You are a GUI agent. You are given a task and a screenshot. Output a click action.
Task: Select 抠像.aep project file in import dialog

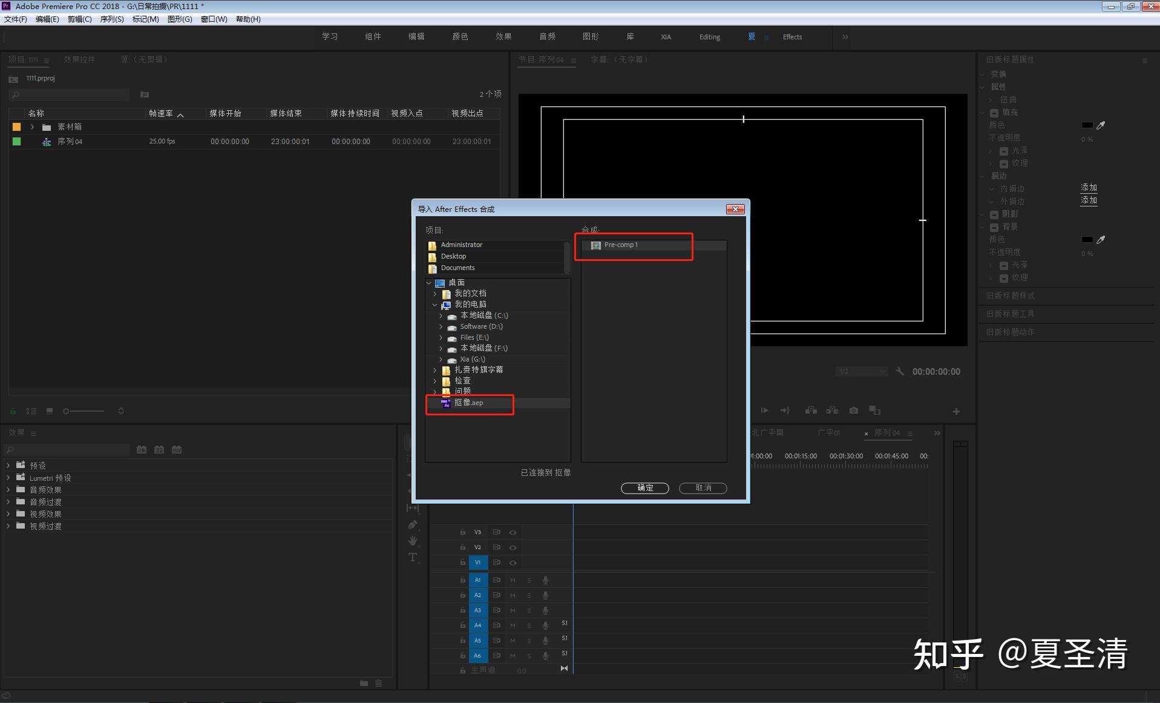(x=497, y=403)
